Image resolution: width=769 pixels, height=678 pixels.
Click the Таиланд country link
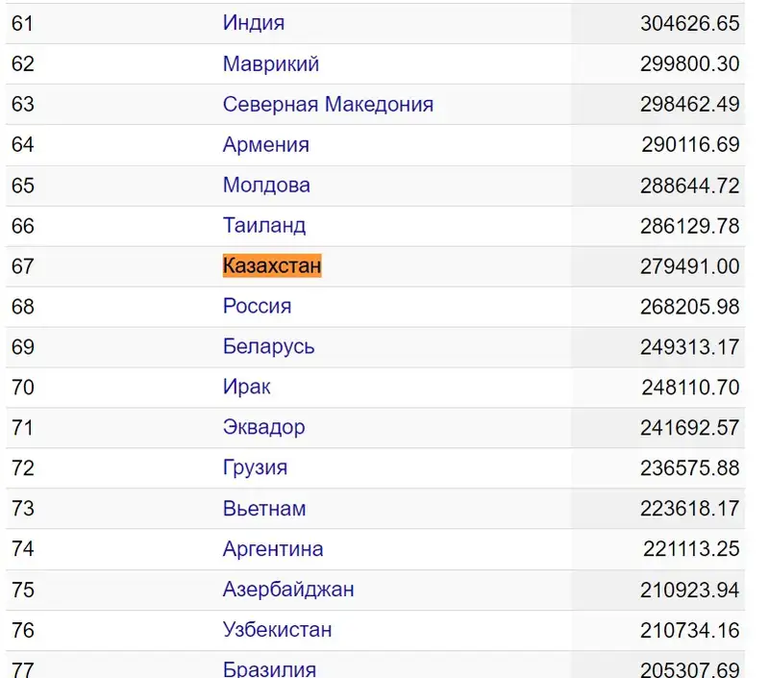pyautogui.click(x=264, y=226)
